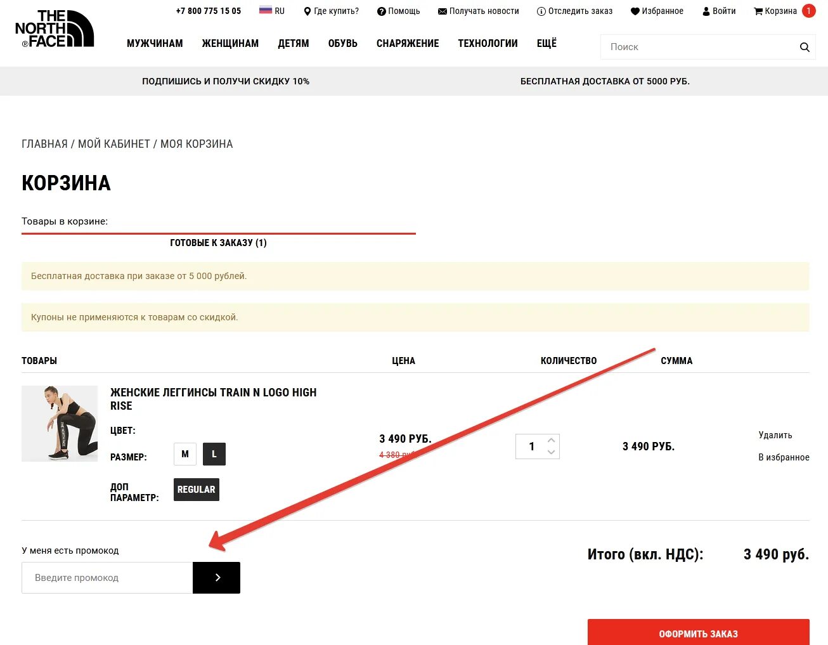Screen dimensions: 828x645
Task: Open 'Отследить заказ' order tracking
Action: pos(574,11)
